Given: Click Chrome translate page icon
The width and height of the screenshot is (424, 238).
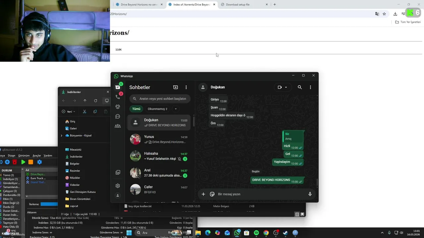Looking at the screenshot, I should [x=377, y=14].
